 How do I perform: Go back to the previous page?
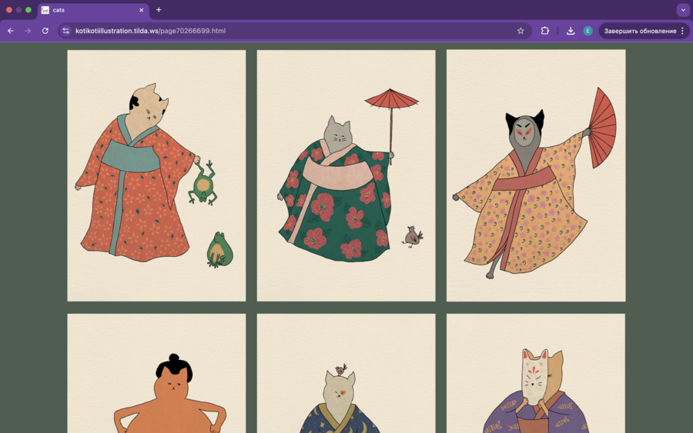pos(11,31)
